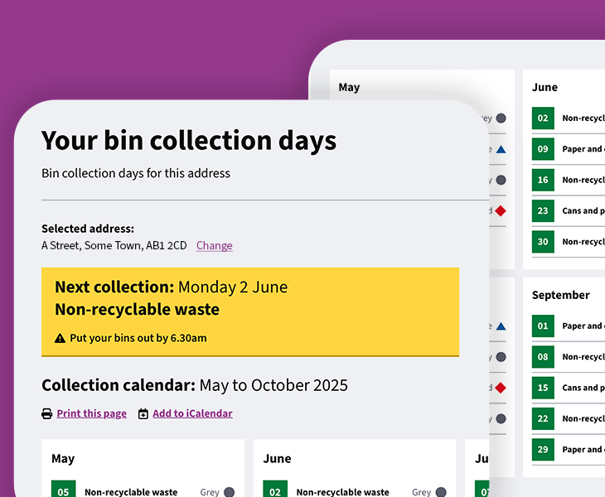Click the September heading in back card
Viewport: 605px width, 497px height.
560,296
